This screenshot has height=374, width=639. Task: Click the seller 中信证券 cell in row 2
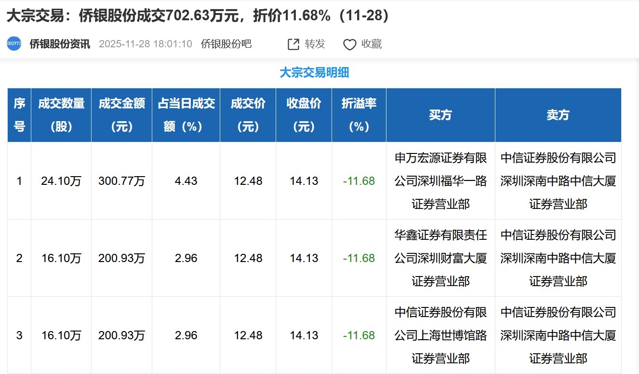pos(558,258)
